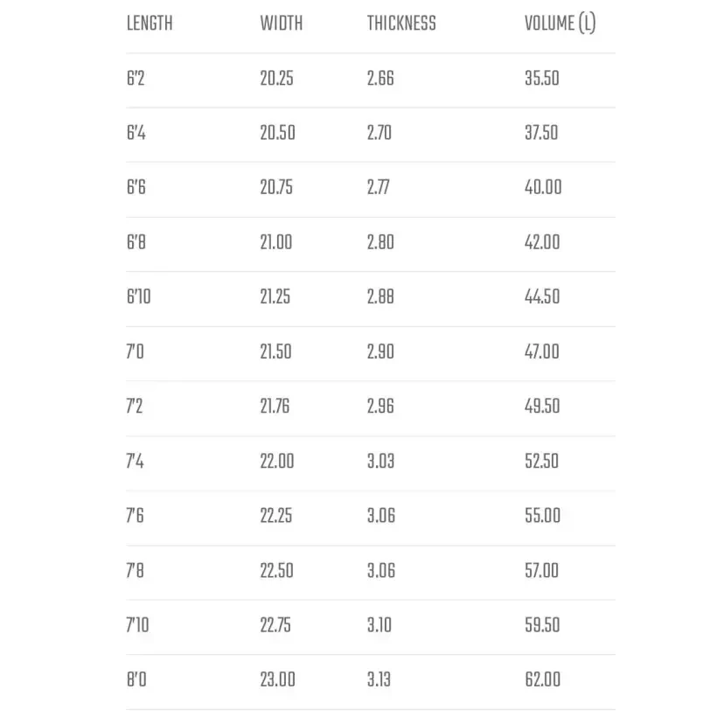Click the LENGTH column header
This screenshot has width=717, height=717.
[149, 24]
